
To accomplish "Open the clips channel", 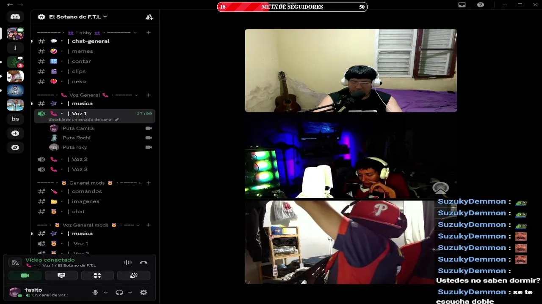I will click(x=94, y=71).
